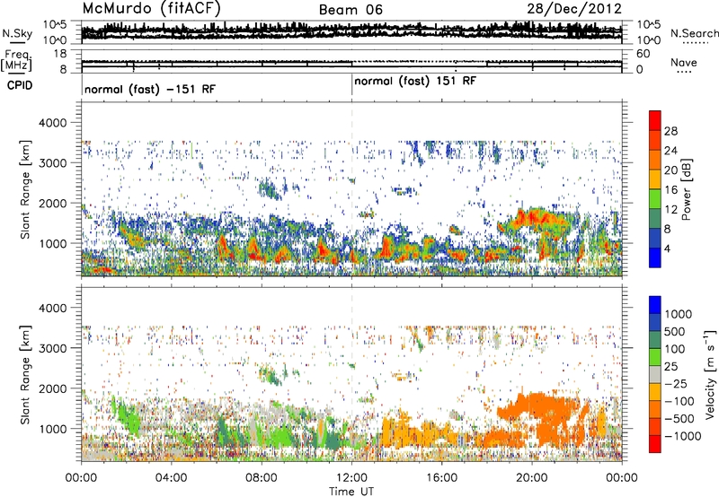Click the 'CPID' label
This screenshot has height=497, width=719.
20,85
